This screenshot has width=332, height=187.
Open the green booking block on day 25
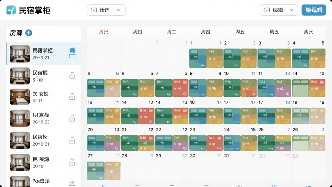click(267, 143)
